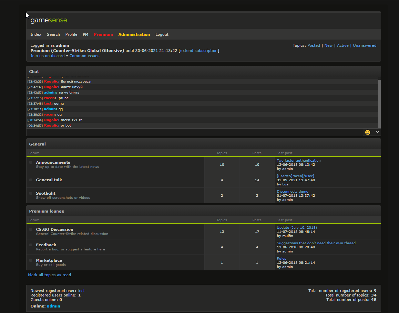The width and height of the screenshot is (399, 313).
Task: Select Logout in the navigation bar
Action: pyautogui.click(x=162, y=34)
